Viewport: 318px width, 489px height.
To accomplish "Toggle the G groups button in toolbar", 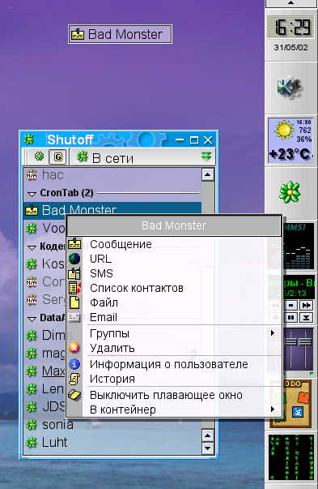I will point(58,157).
